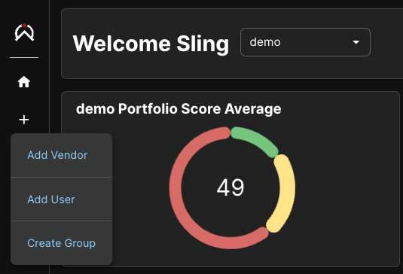Click the score value 49
Image resolution: width=403 pixels, height=274 pixels.
coord(231,187)
